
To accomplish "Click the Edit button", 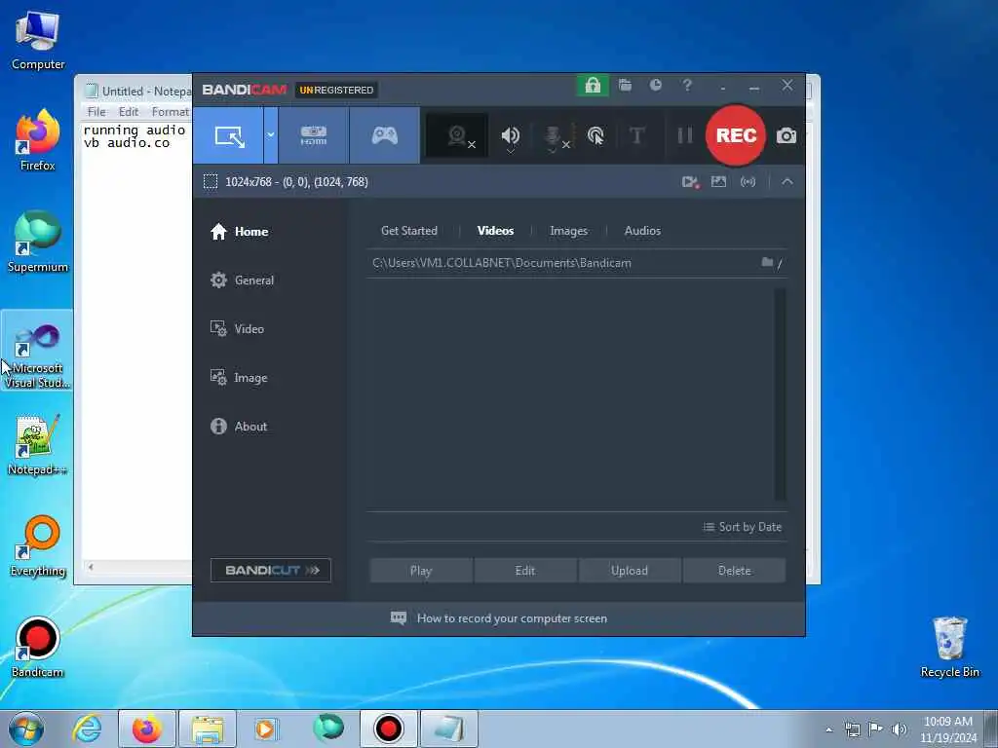I will 525,571.
